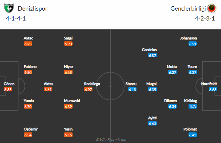The image size is (221, 143).
Task: Open the Denizlispor team name link
Action: [x=32, y=9]
